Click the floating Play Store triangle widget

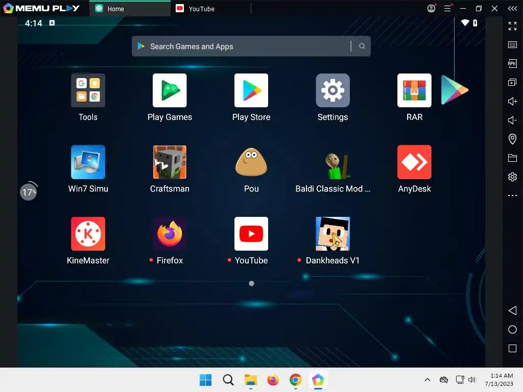[454, 90]
